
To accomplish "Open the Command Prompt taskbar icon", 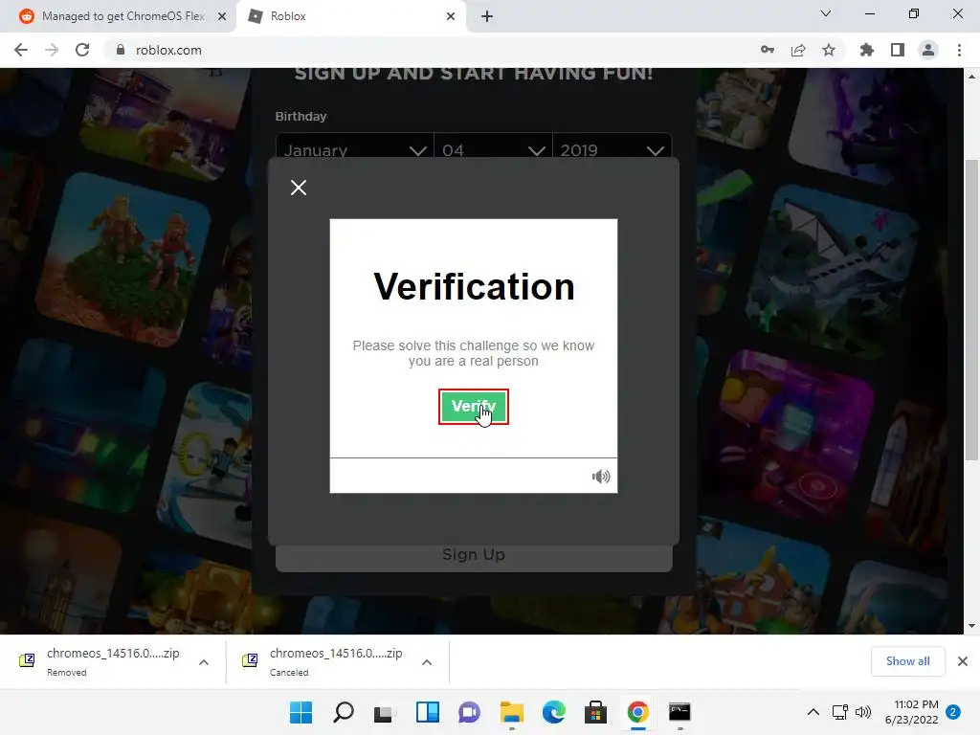I will (679, 712).
